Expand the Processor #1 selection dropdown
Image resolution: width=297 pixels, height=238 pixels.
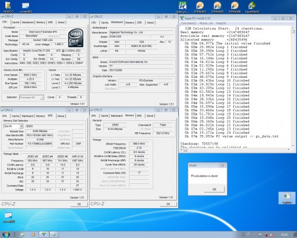(42, 97)
